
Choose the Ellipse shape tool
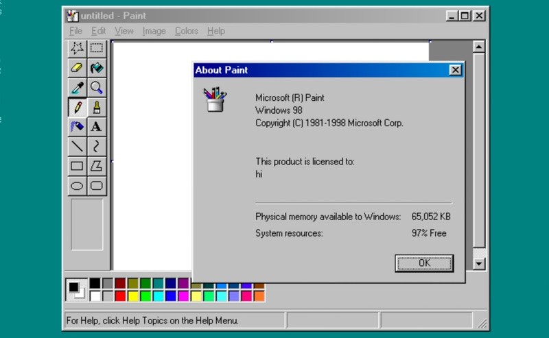(x=77, y=186)
